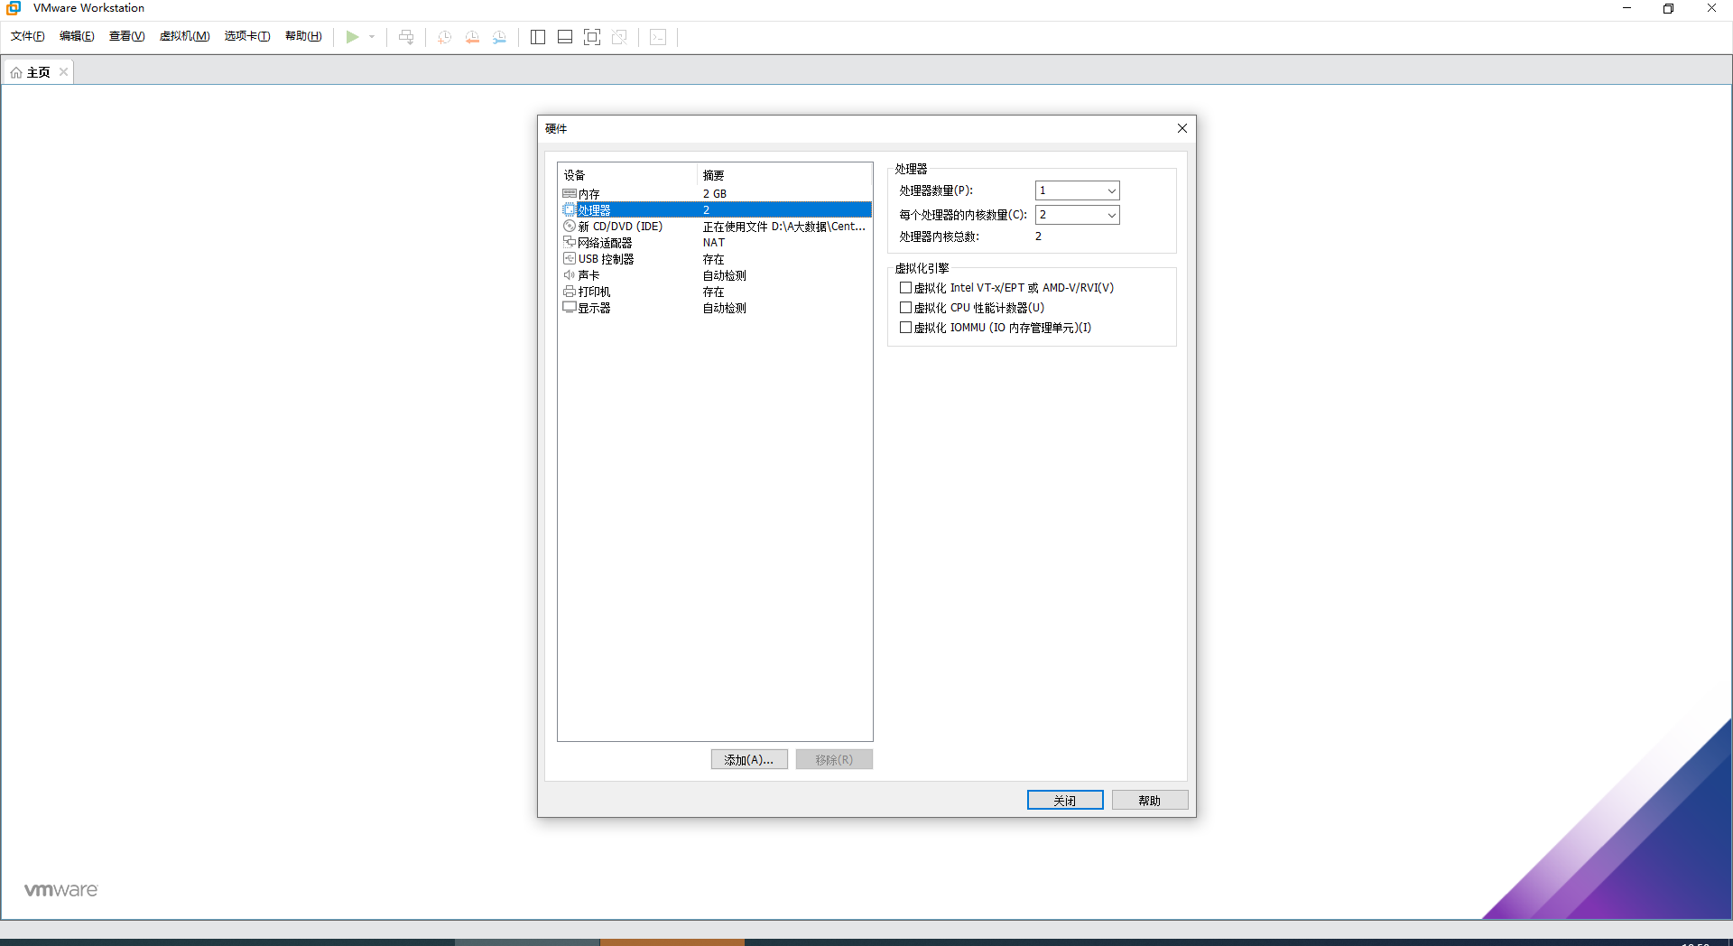Click the network adapter summary "NAT"
Viewport: 1733px width, 946px height.
pyautogui.click(x=714, y=243)
